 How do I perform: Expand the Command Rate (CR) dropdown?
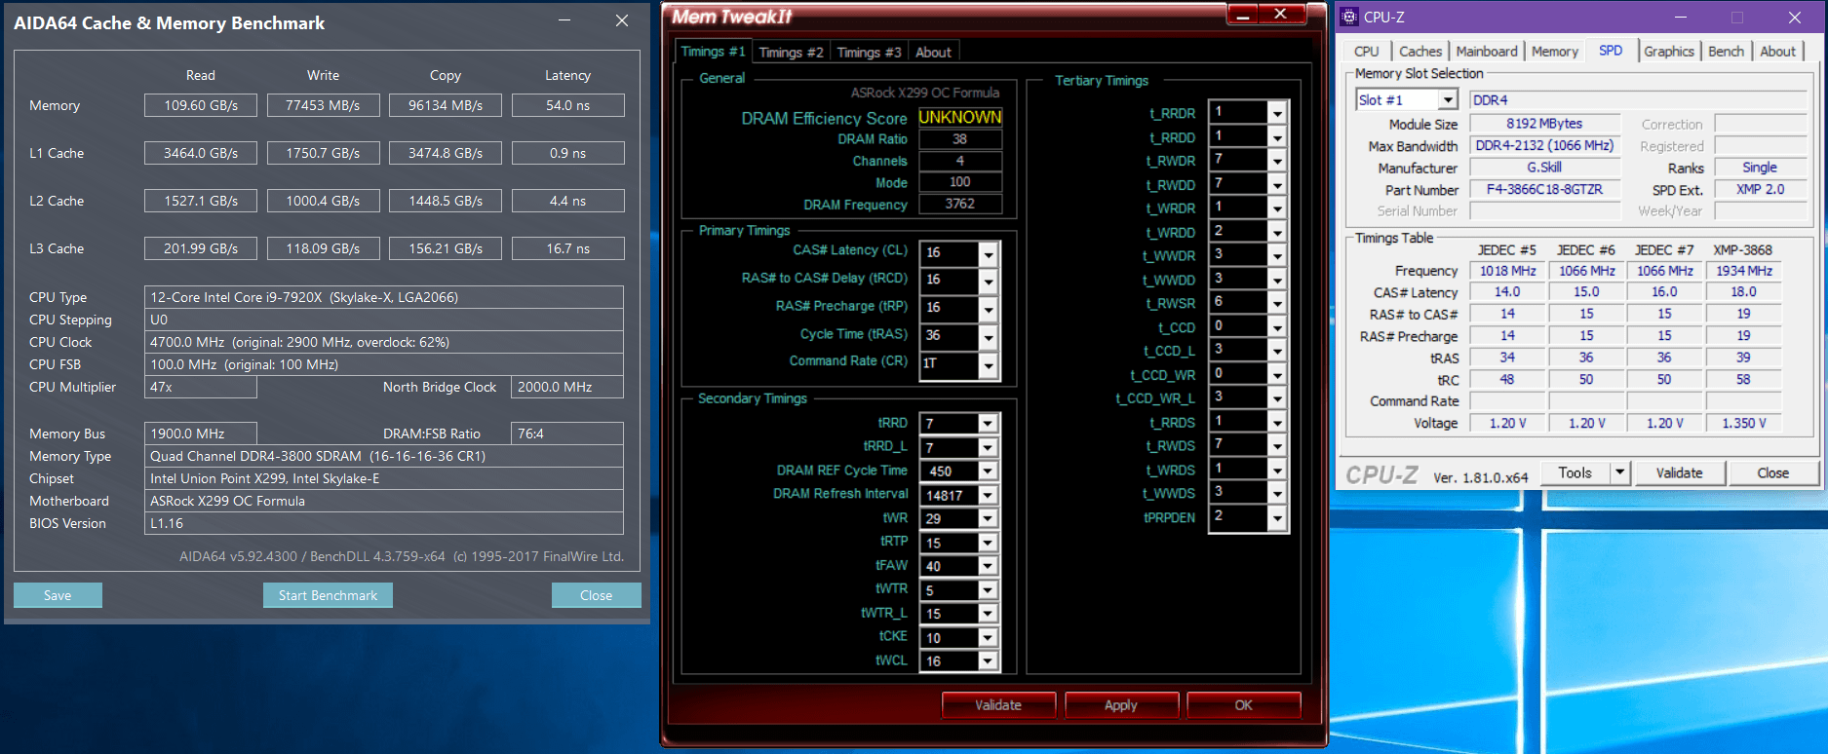coord(989,365)
